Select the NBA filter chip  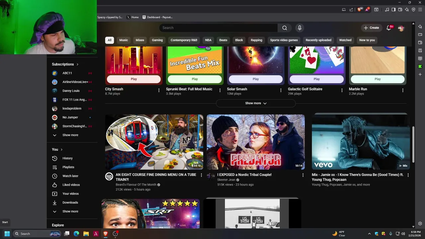208,40
